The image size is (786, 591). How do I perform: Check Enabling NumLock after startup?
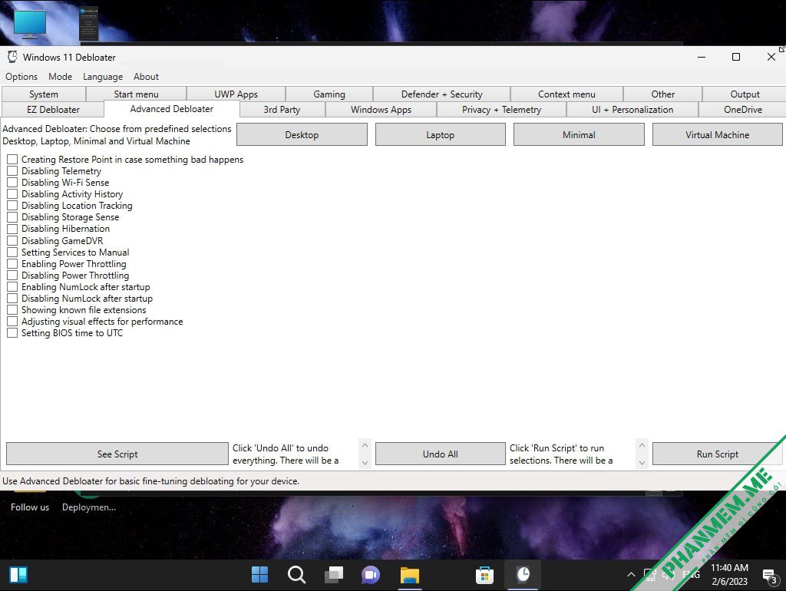pos(12,287)
